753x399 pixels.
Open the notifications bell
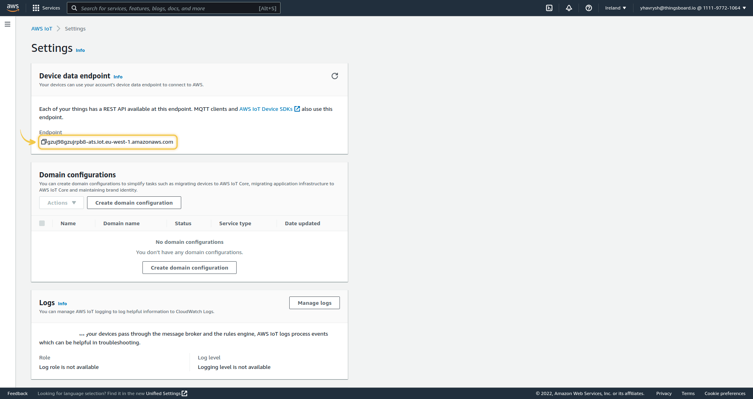pos(569,8)
